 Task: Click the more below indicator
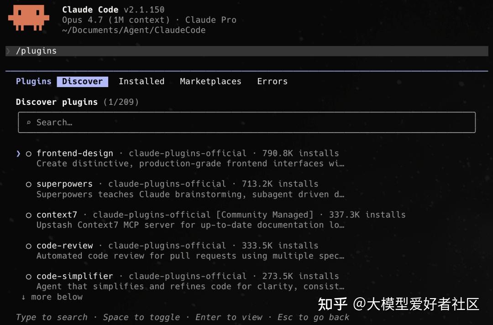pyautogui.click(x=52, y=297)
